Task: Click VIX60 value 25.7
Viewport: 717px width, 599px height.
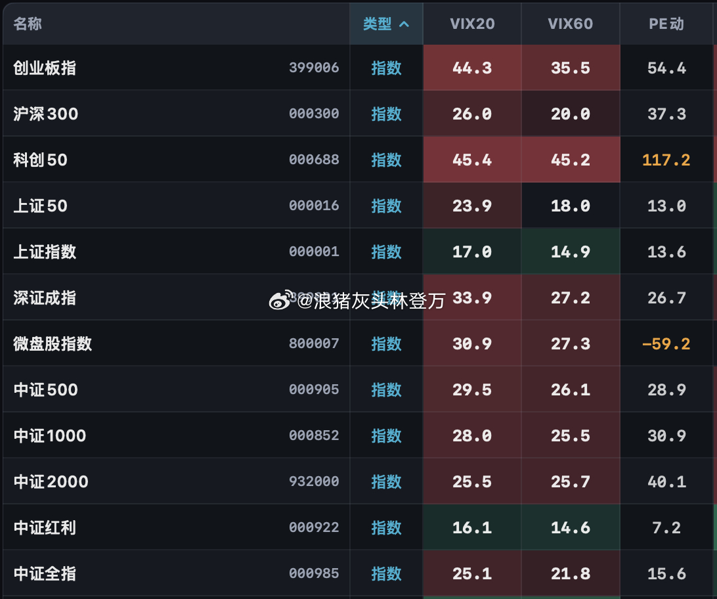Action: (x=570, y=481)
